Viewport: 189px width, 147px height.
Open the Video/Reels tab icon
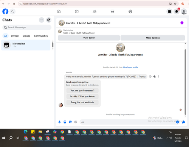click(77, 12)
